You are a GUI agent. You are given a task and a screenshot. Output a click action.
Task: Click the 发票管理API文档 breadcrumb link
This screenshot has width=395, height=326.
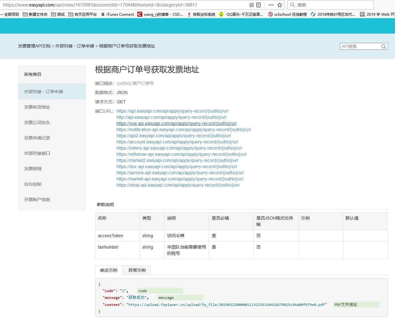(34, 46)
